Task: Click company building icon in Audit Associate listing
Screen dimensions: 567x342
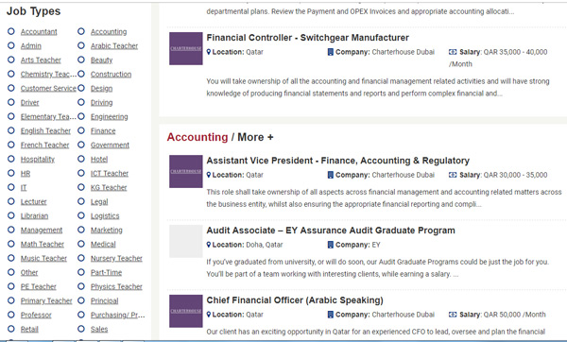Action: [330, 245]
